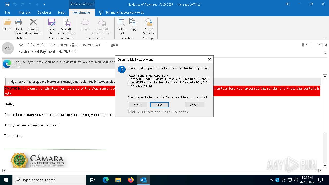Click the network icon in tray
Screen dimensions: 329x185
click(x=290, y=180)
